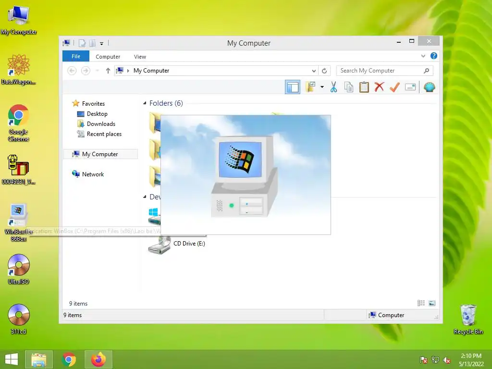The width and height of the screenshot is (492, 369).
Task: Select Desktop in the navigation pane
Action: click(x=97, y=113)
